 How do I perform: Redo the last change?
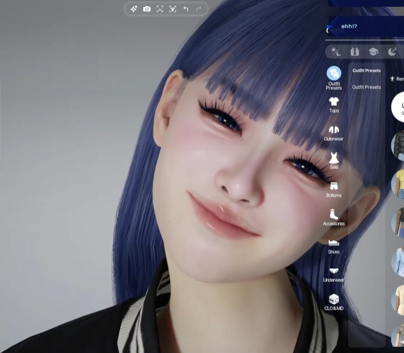[198, 9]
